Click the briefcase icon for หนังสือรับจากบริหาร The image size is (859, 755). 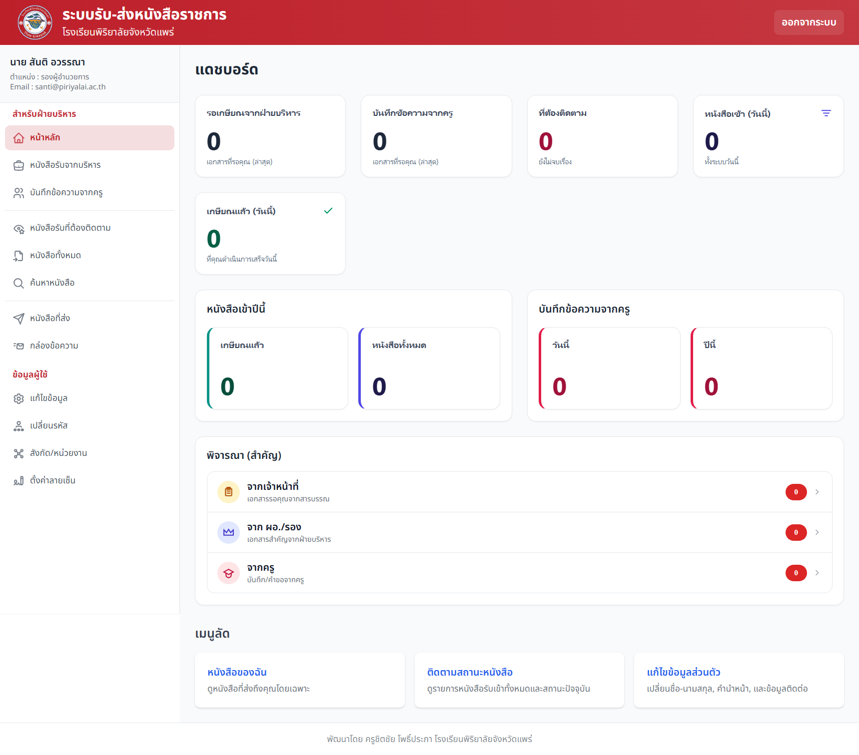point(18,166)
